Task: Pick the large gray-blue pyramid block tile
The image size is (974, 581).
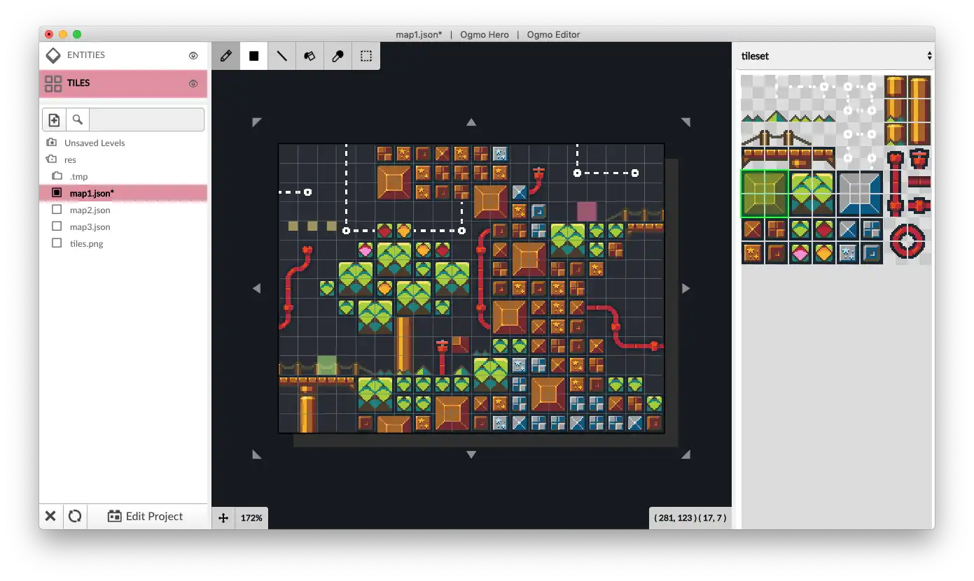Action: (x=860, y=194)
